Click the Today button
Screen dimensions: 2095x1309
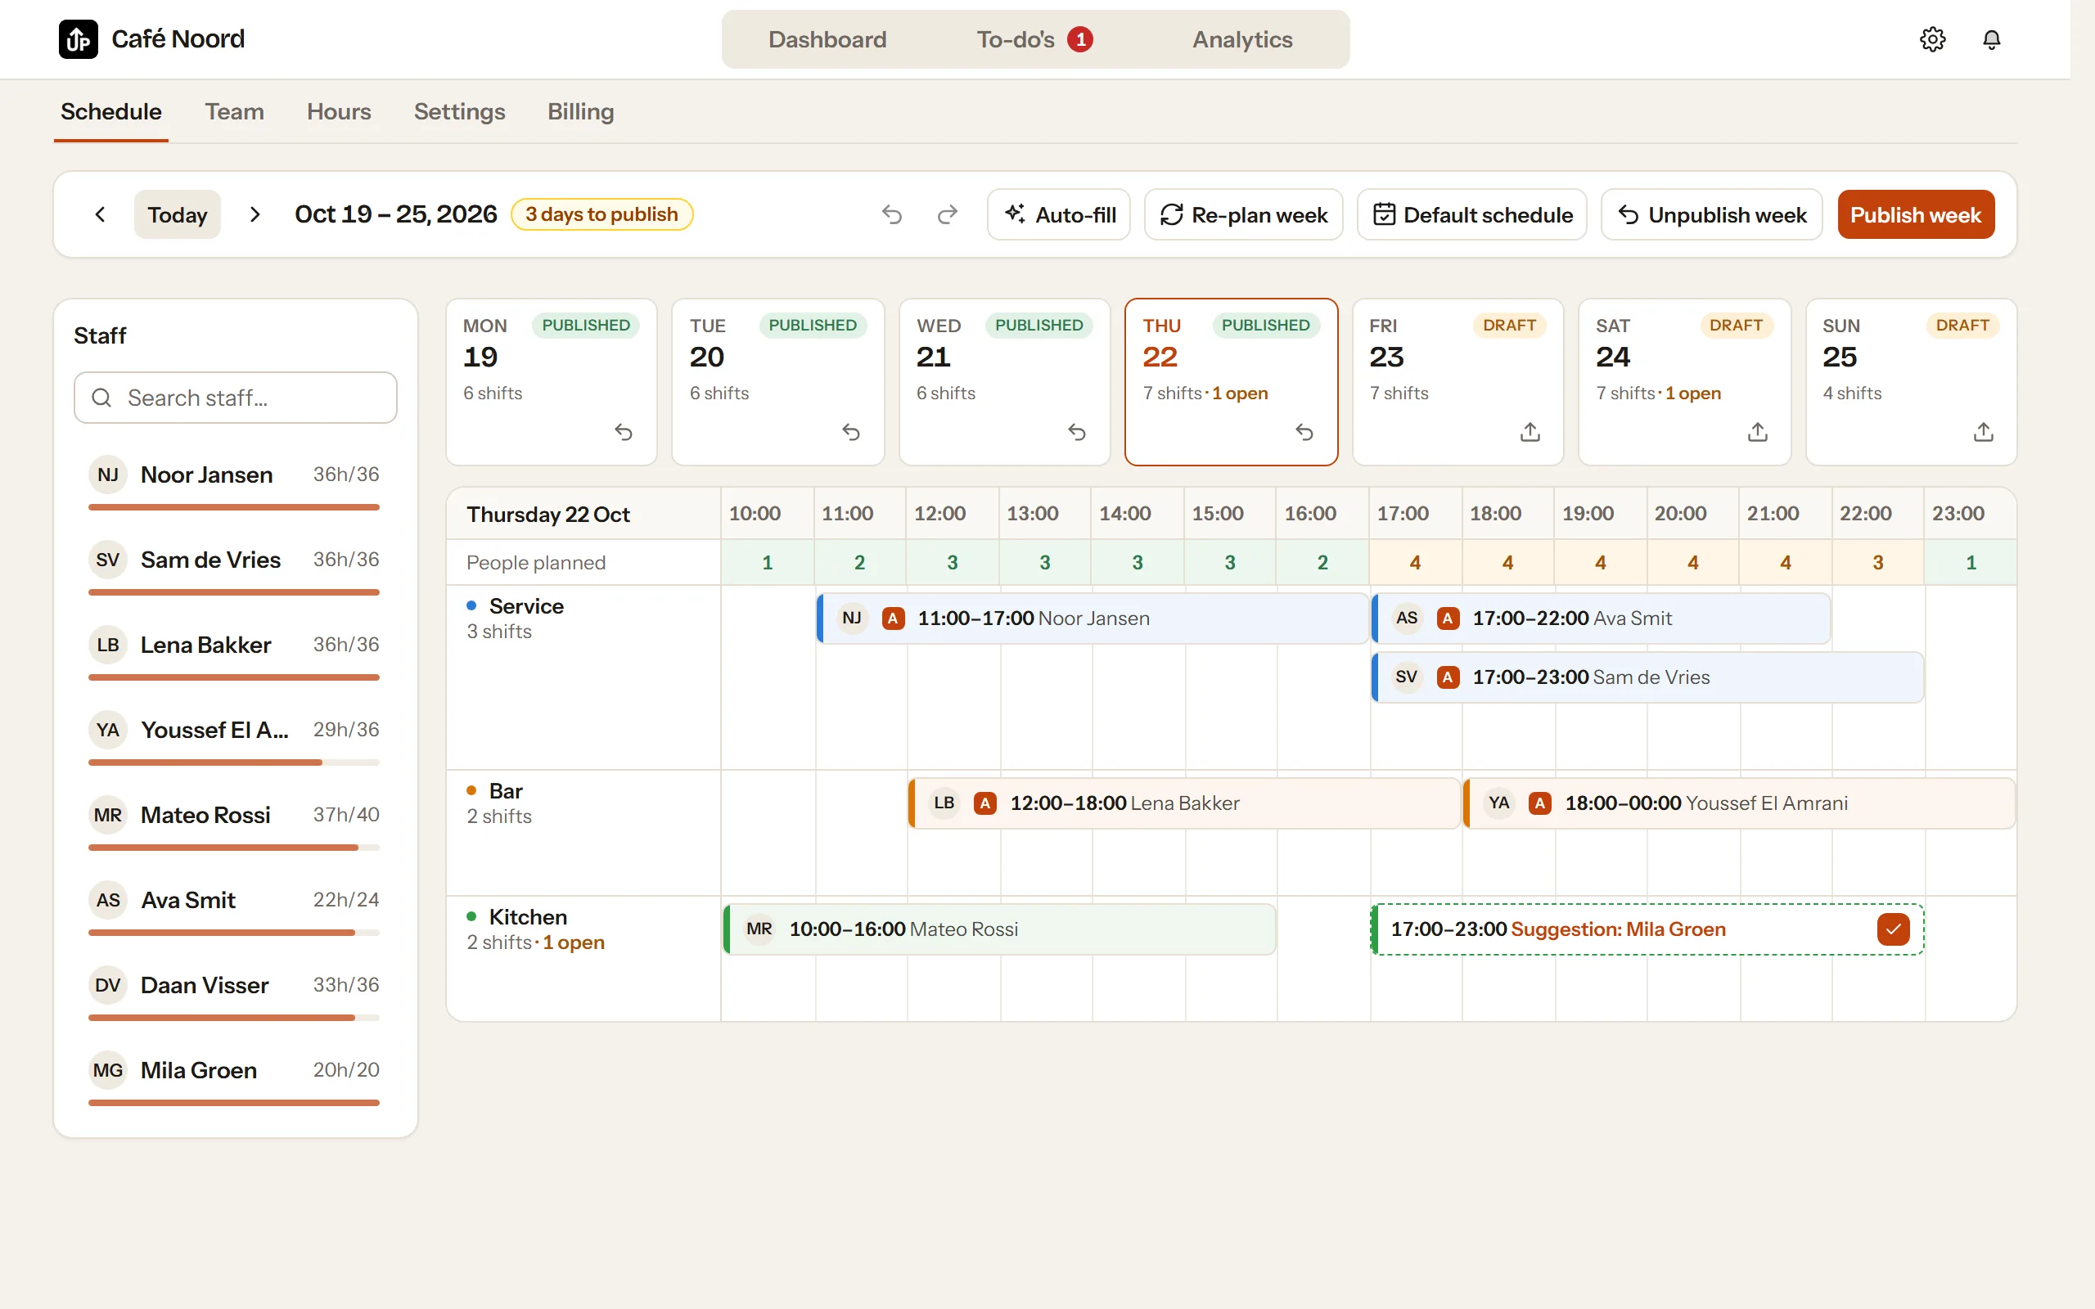coord(177,214)
